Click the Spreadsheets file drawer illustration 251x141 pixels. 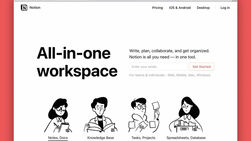click(x=186, y=116)
